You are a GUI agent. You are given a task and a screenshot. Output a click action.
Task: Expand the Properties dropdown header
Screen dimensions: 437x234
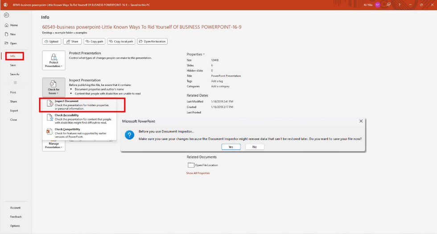[195, 54]
